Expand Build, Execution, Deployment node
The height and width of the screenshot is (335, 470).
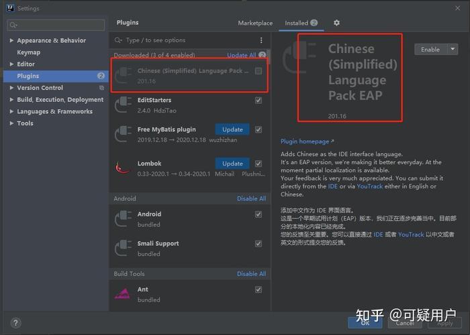[x=11, y=100]
